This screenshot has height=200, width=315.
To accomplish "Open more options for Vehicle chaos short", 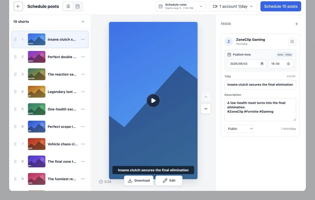I will 83,144.
